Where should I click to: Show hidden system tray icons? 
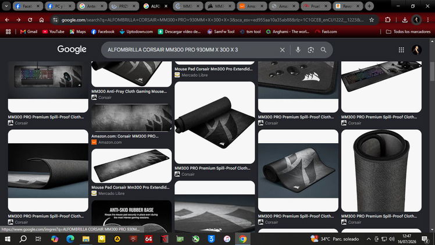pos(369,239)
